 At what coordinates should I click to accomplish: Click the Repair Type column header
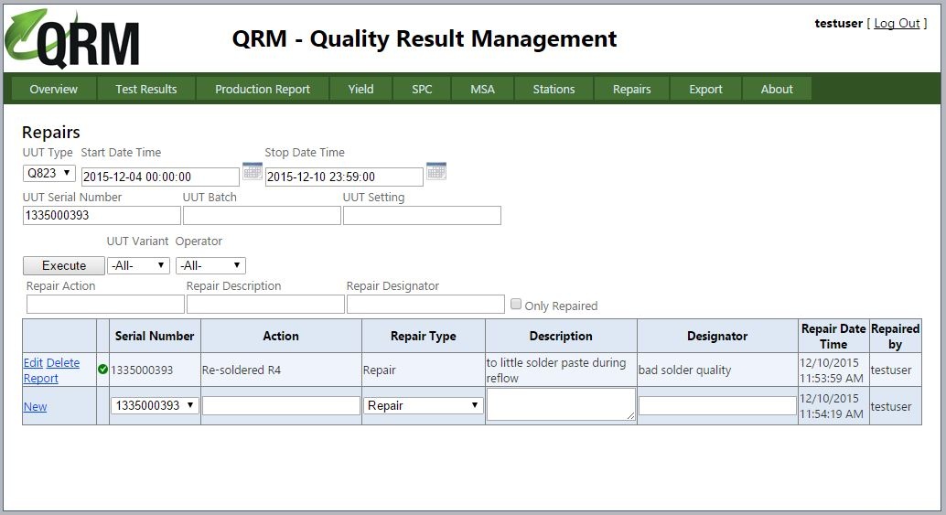pyautogui.click(x=423, y=336)
